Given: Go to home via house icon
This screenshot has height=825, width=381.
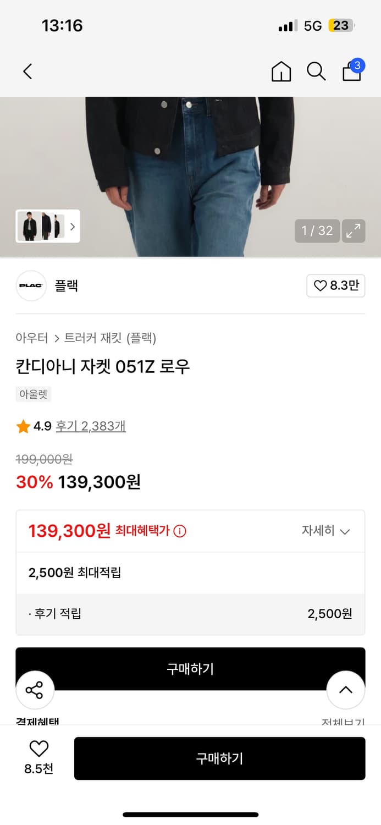Looking at the screenshot, I should point(281,71).
